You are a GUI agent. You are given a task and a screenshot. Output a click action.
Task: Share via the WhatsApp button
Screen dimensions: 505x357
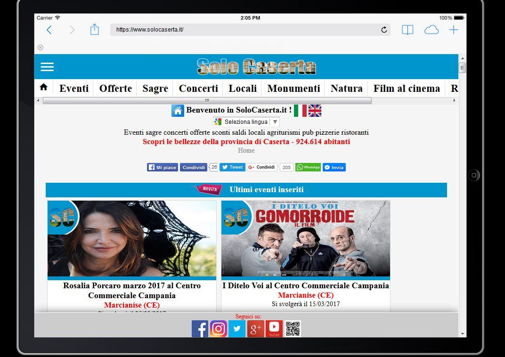click(x=308, y=167)
